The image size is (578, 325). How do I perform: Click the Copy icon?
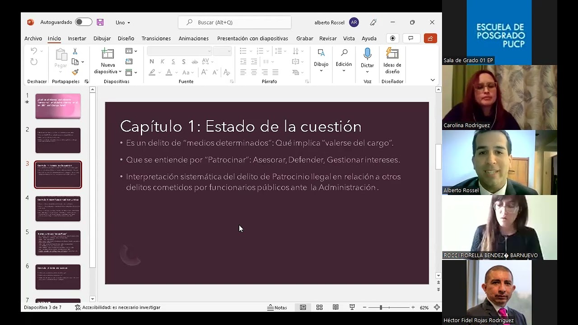75,62
